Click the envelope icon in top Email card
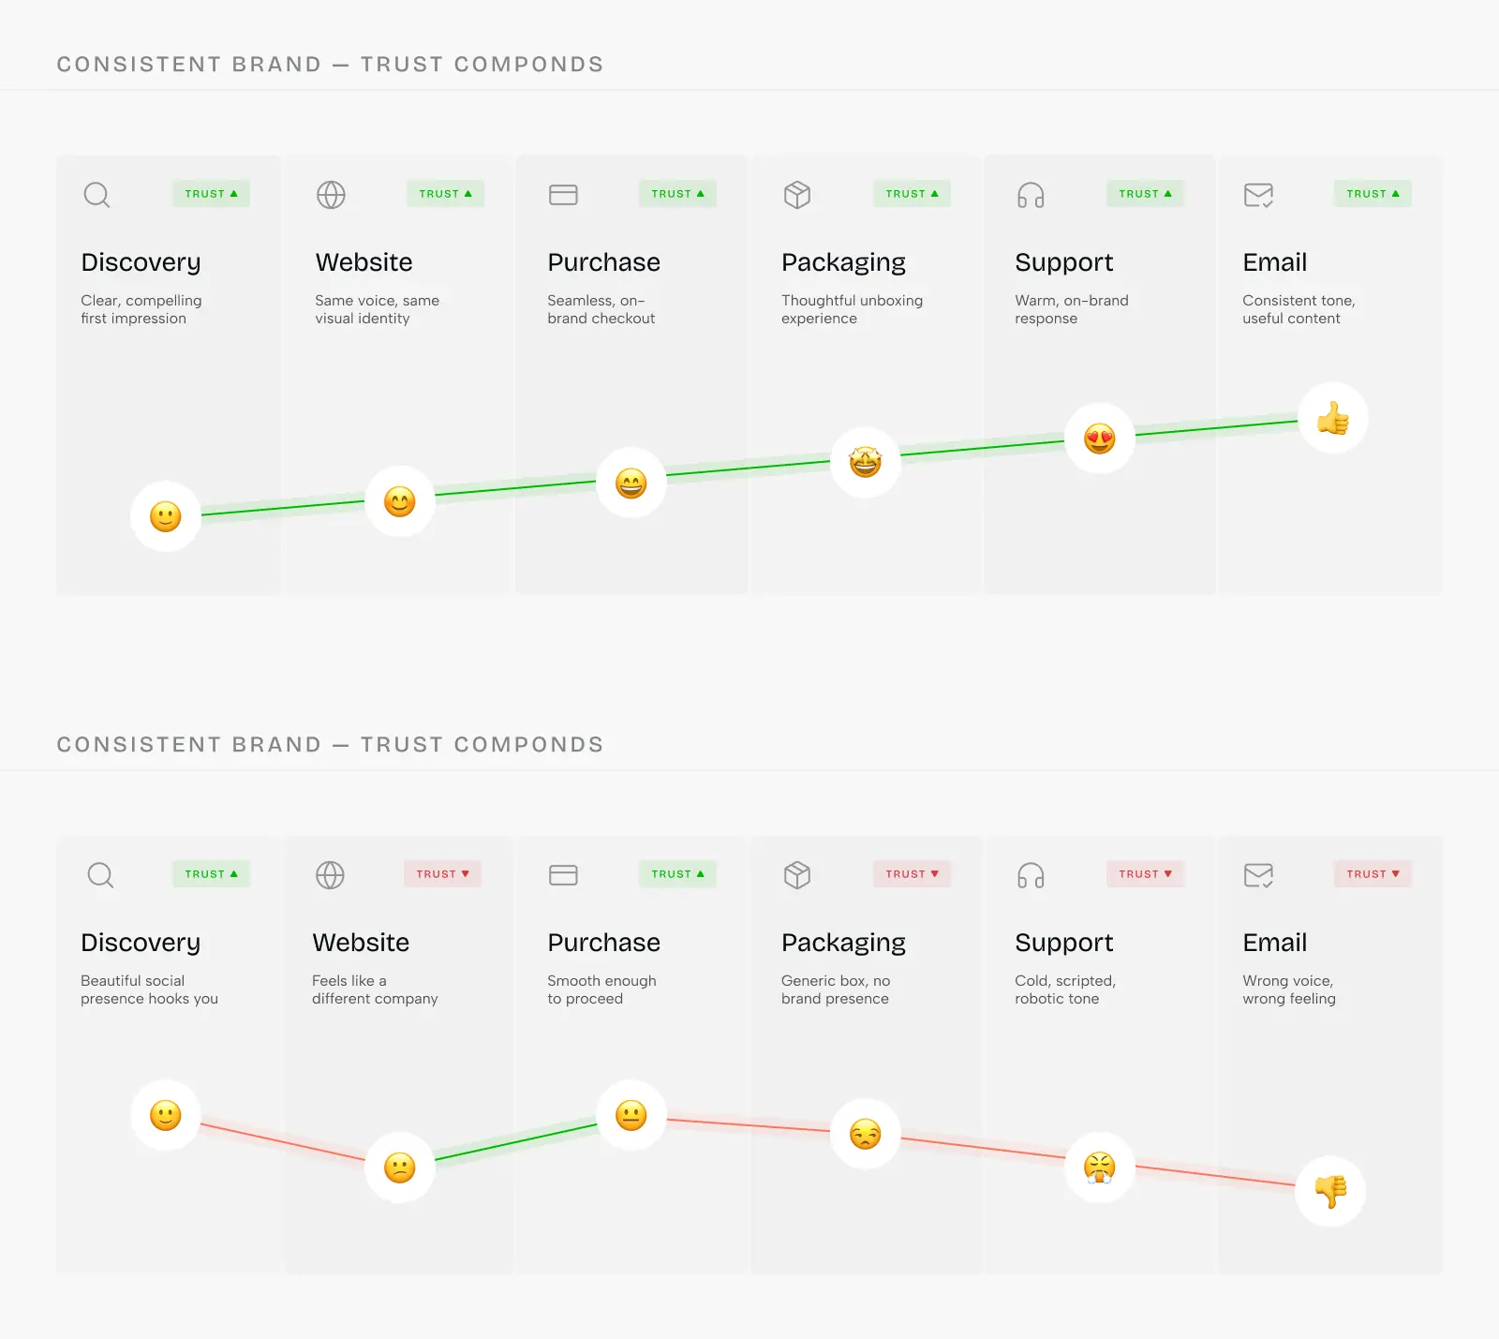The image size is (1499, 1339). tap(1258, 195)
